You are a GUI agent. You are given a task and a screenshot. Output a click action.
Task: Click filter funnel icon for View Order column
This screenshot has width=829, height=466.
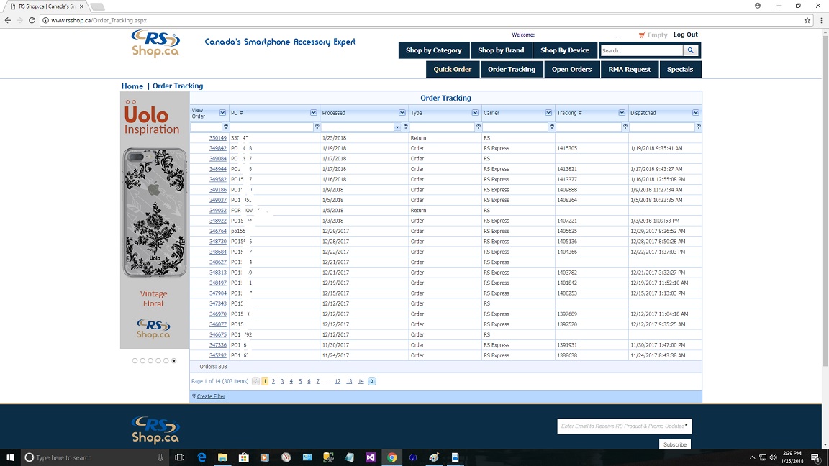click(x=226, y=127)
